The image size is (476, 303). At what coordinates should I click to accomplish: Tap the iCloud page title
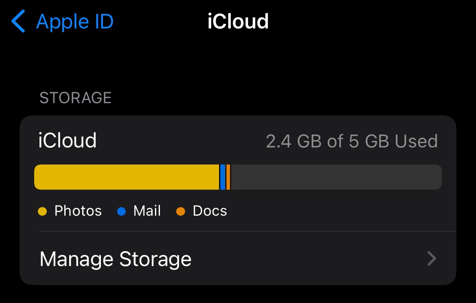pos(238,22)
